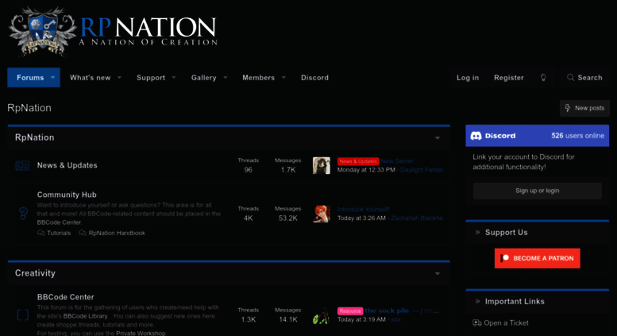Click Today at 3:26 AM timestamp
Image resolution: width=617 pixels, height=336 pixels.
pos(361,218)
